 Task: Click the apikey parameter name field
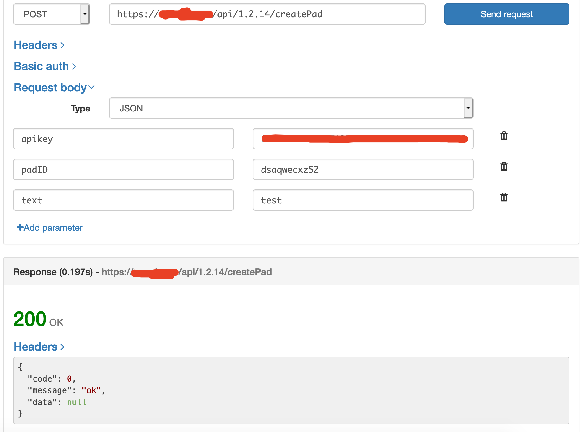click(x=123, y=139)
